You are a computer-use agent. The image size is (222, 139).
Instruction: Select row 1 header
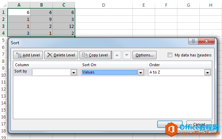[x=3, y=12]
